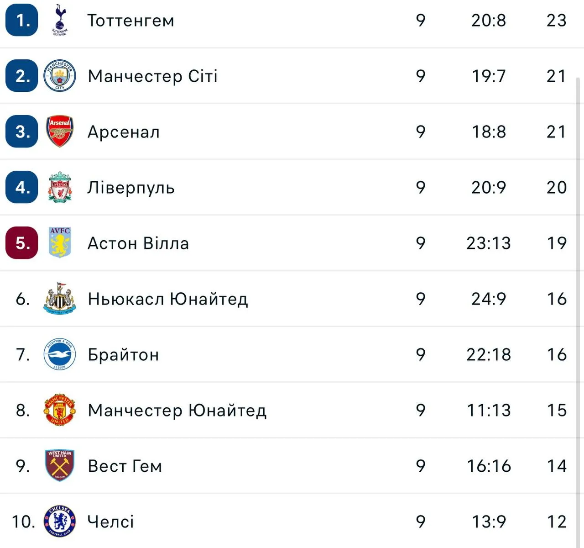
Task: Click the West Ham crossed hammers badge
Action: pyautogui.click(x=60, y=466)
